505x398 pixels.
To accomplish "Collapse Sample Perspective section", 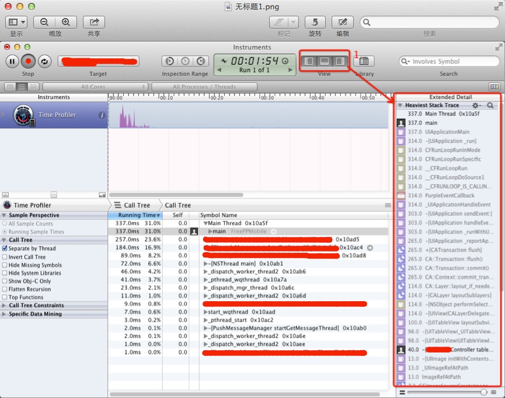I will click(x=4, y=215).
